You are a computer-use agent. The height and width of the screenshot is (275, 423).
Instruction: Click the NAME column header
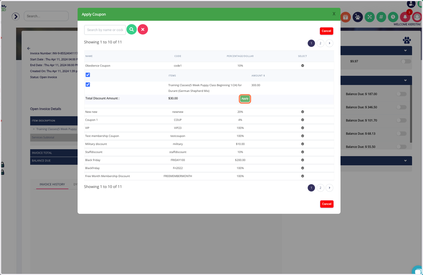point(89,56)
